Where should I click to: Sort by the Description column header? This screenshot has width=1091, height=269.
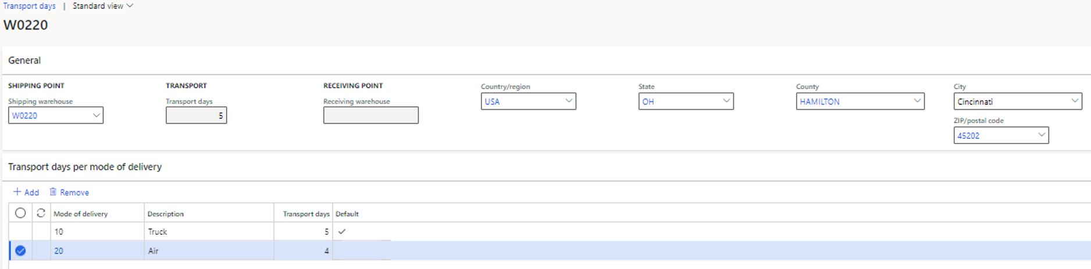coord(166,214)
